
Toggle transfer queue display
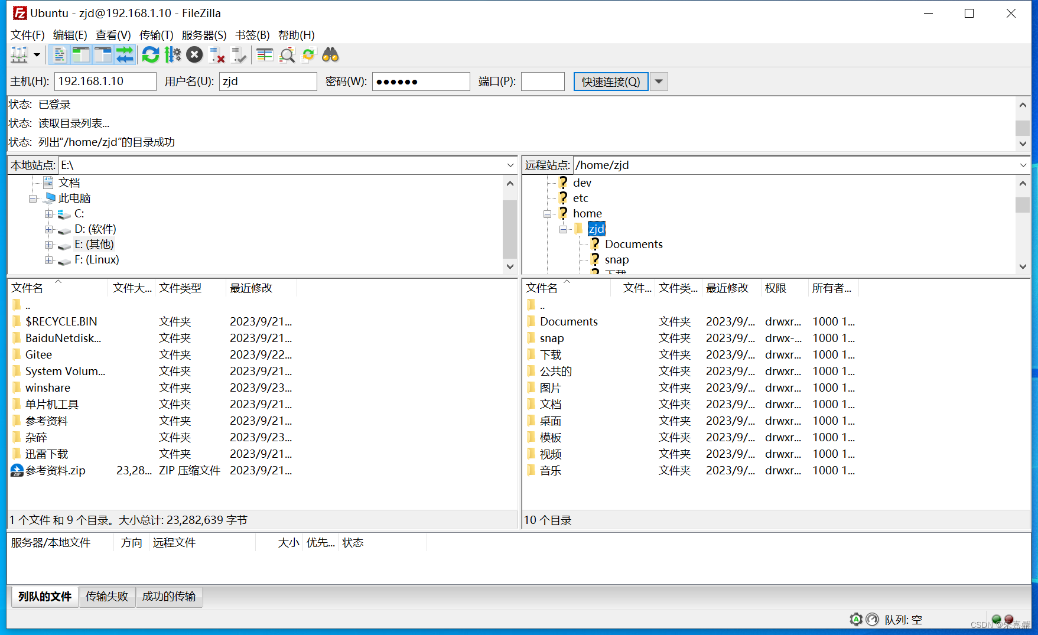[125, 55]
